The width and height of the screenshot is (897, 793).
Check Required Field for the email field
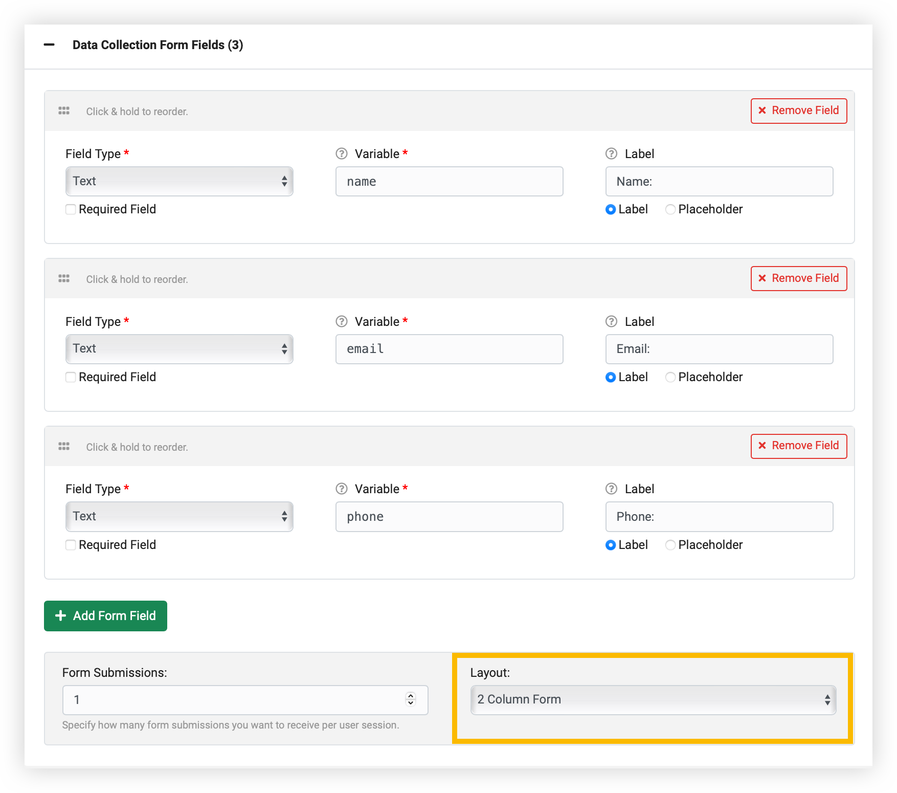(x=71, y=377)
